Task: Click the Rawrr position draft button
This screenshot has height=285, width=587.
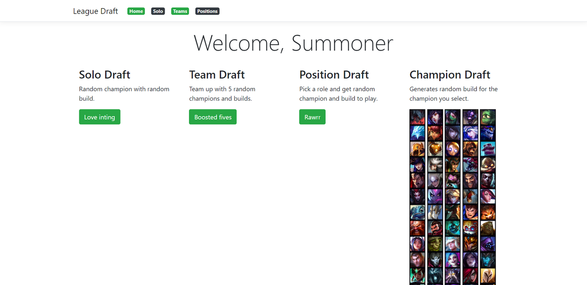Action: tap(312, 117)
